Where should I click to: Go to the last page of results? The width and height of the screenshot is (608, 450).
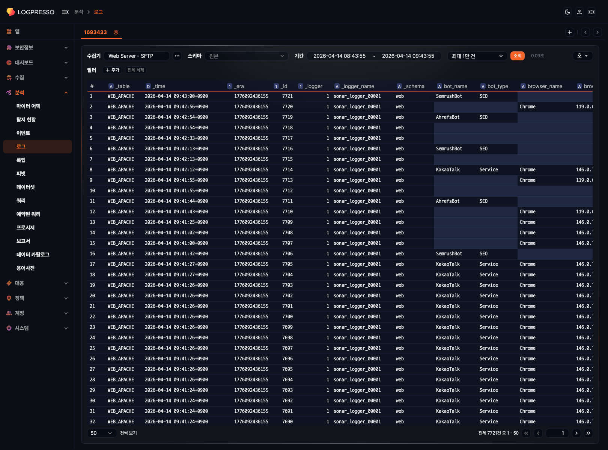(x=588, y=433)
